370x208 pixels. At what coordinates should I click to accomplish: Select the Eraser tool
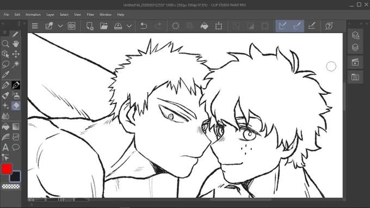click(x=16, y=106)
